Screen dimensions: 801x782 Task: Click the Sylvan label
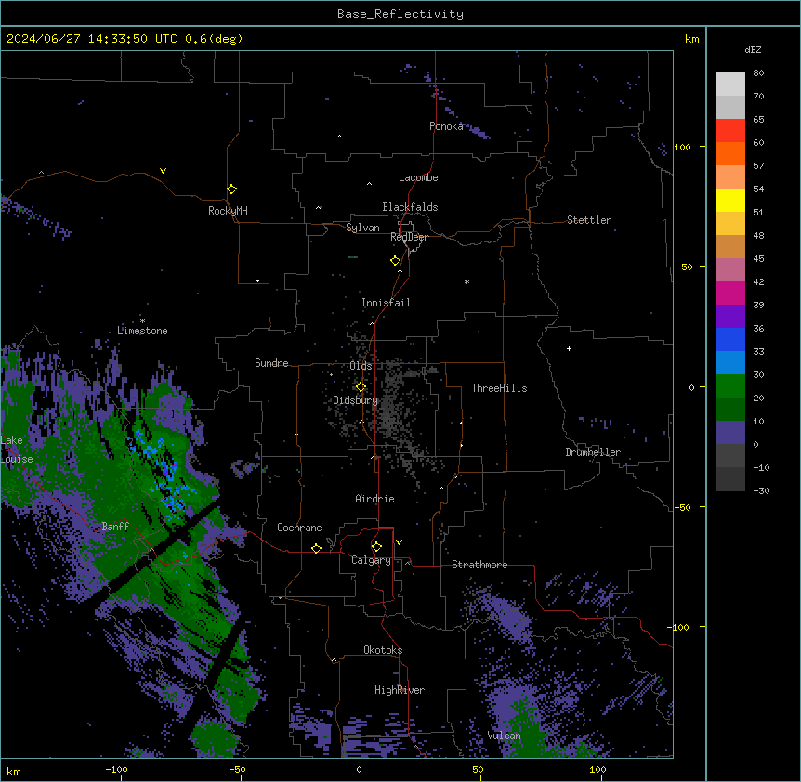pos(362,228)
